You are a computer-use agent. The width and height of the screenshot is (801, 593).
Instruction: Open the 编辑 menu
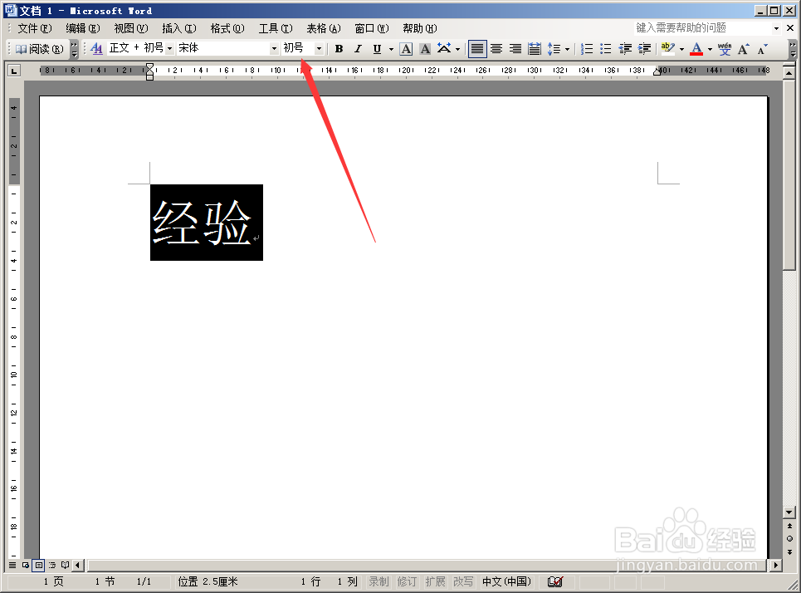pyautogui.click(x=83, y=28)
